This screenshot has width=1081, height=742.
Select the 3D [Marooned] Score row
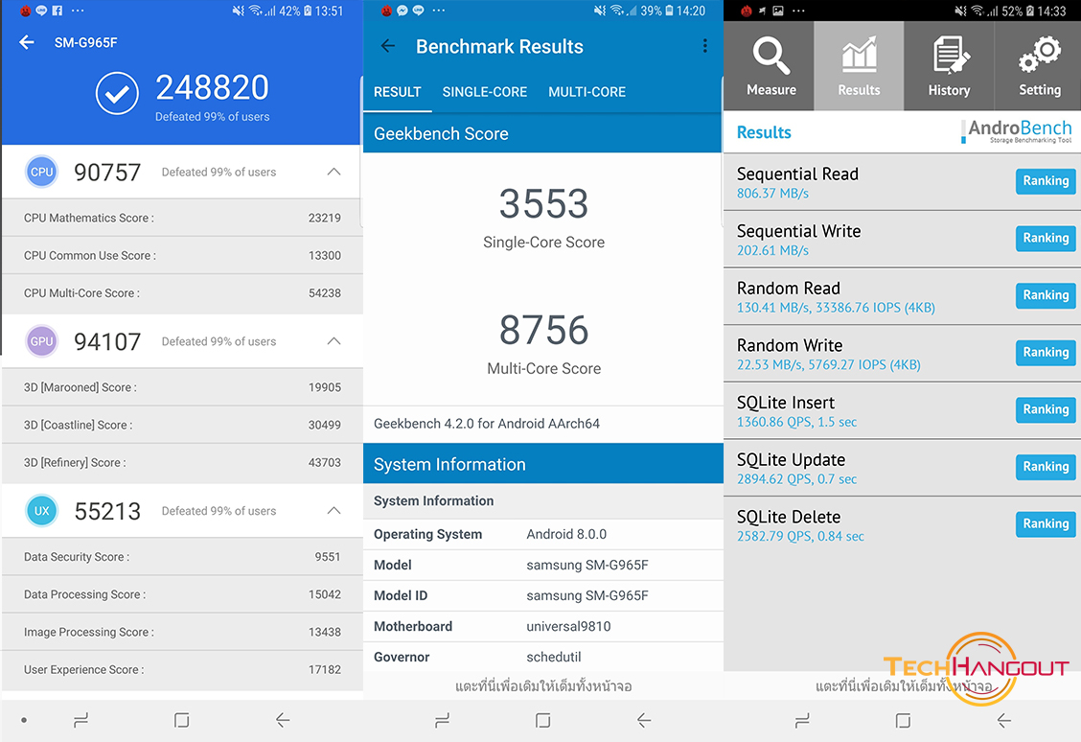pos(182,387)
